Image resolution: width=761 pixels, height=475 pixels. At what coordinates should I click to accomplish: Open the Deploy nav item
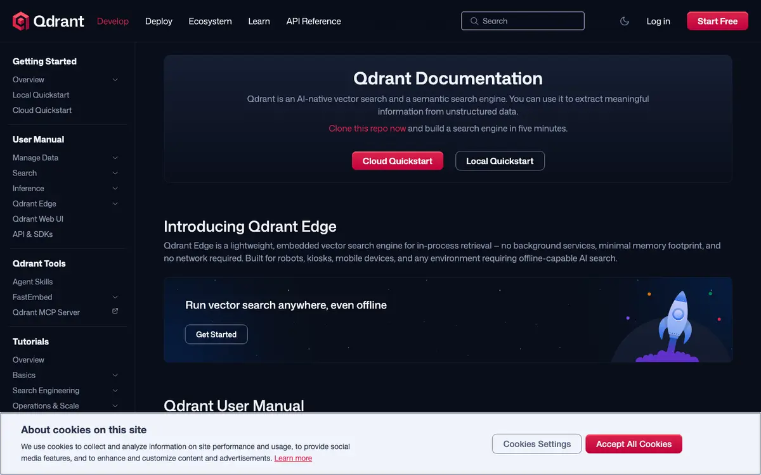point(159,21)
